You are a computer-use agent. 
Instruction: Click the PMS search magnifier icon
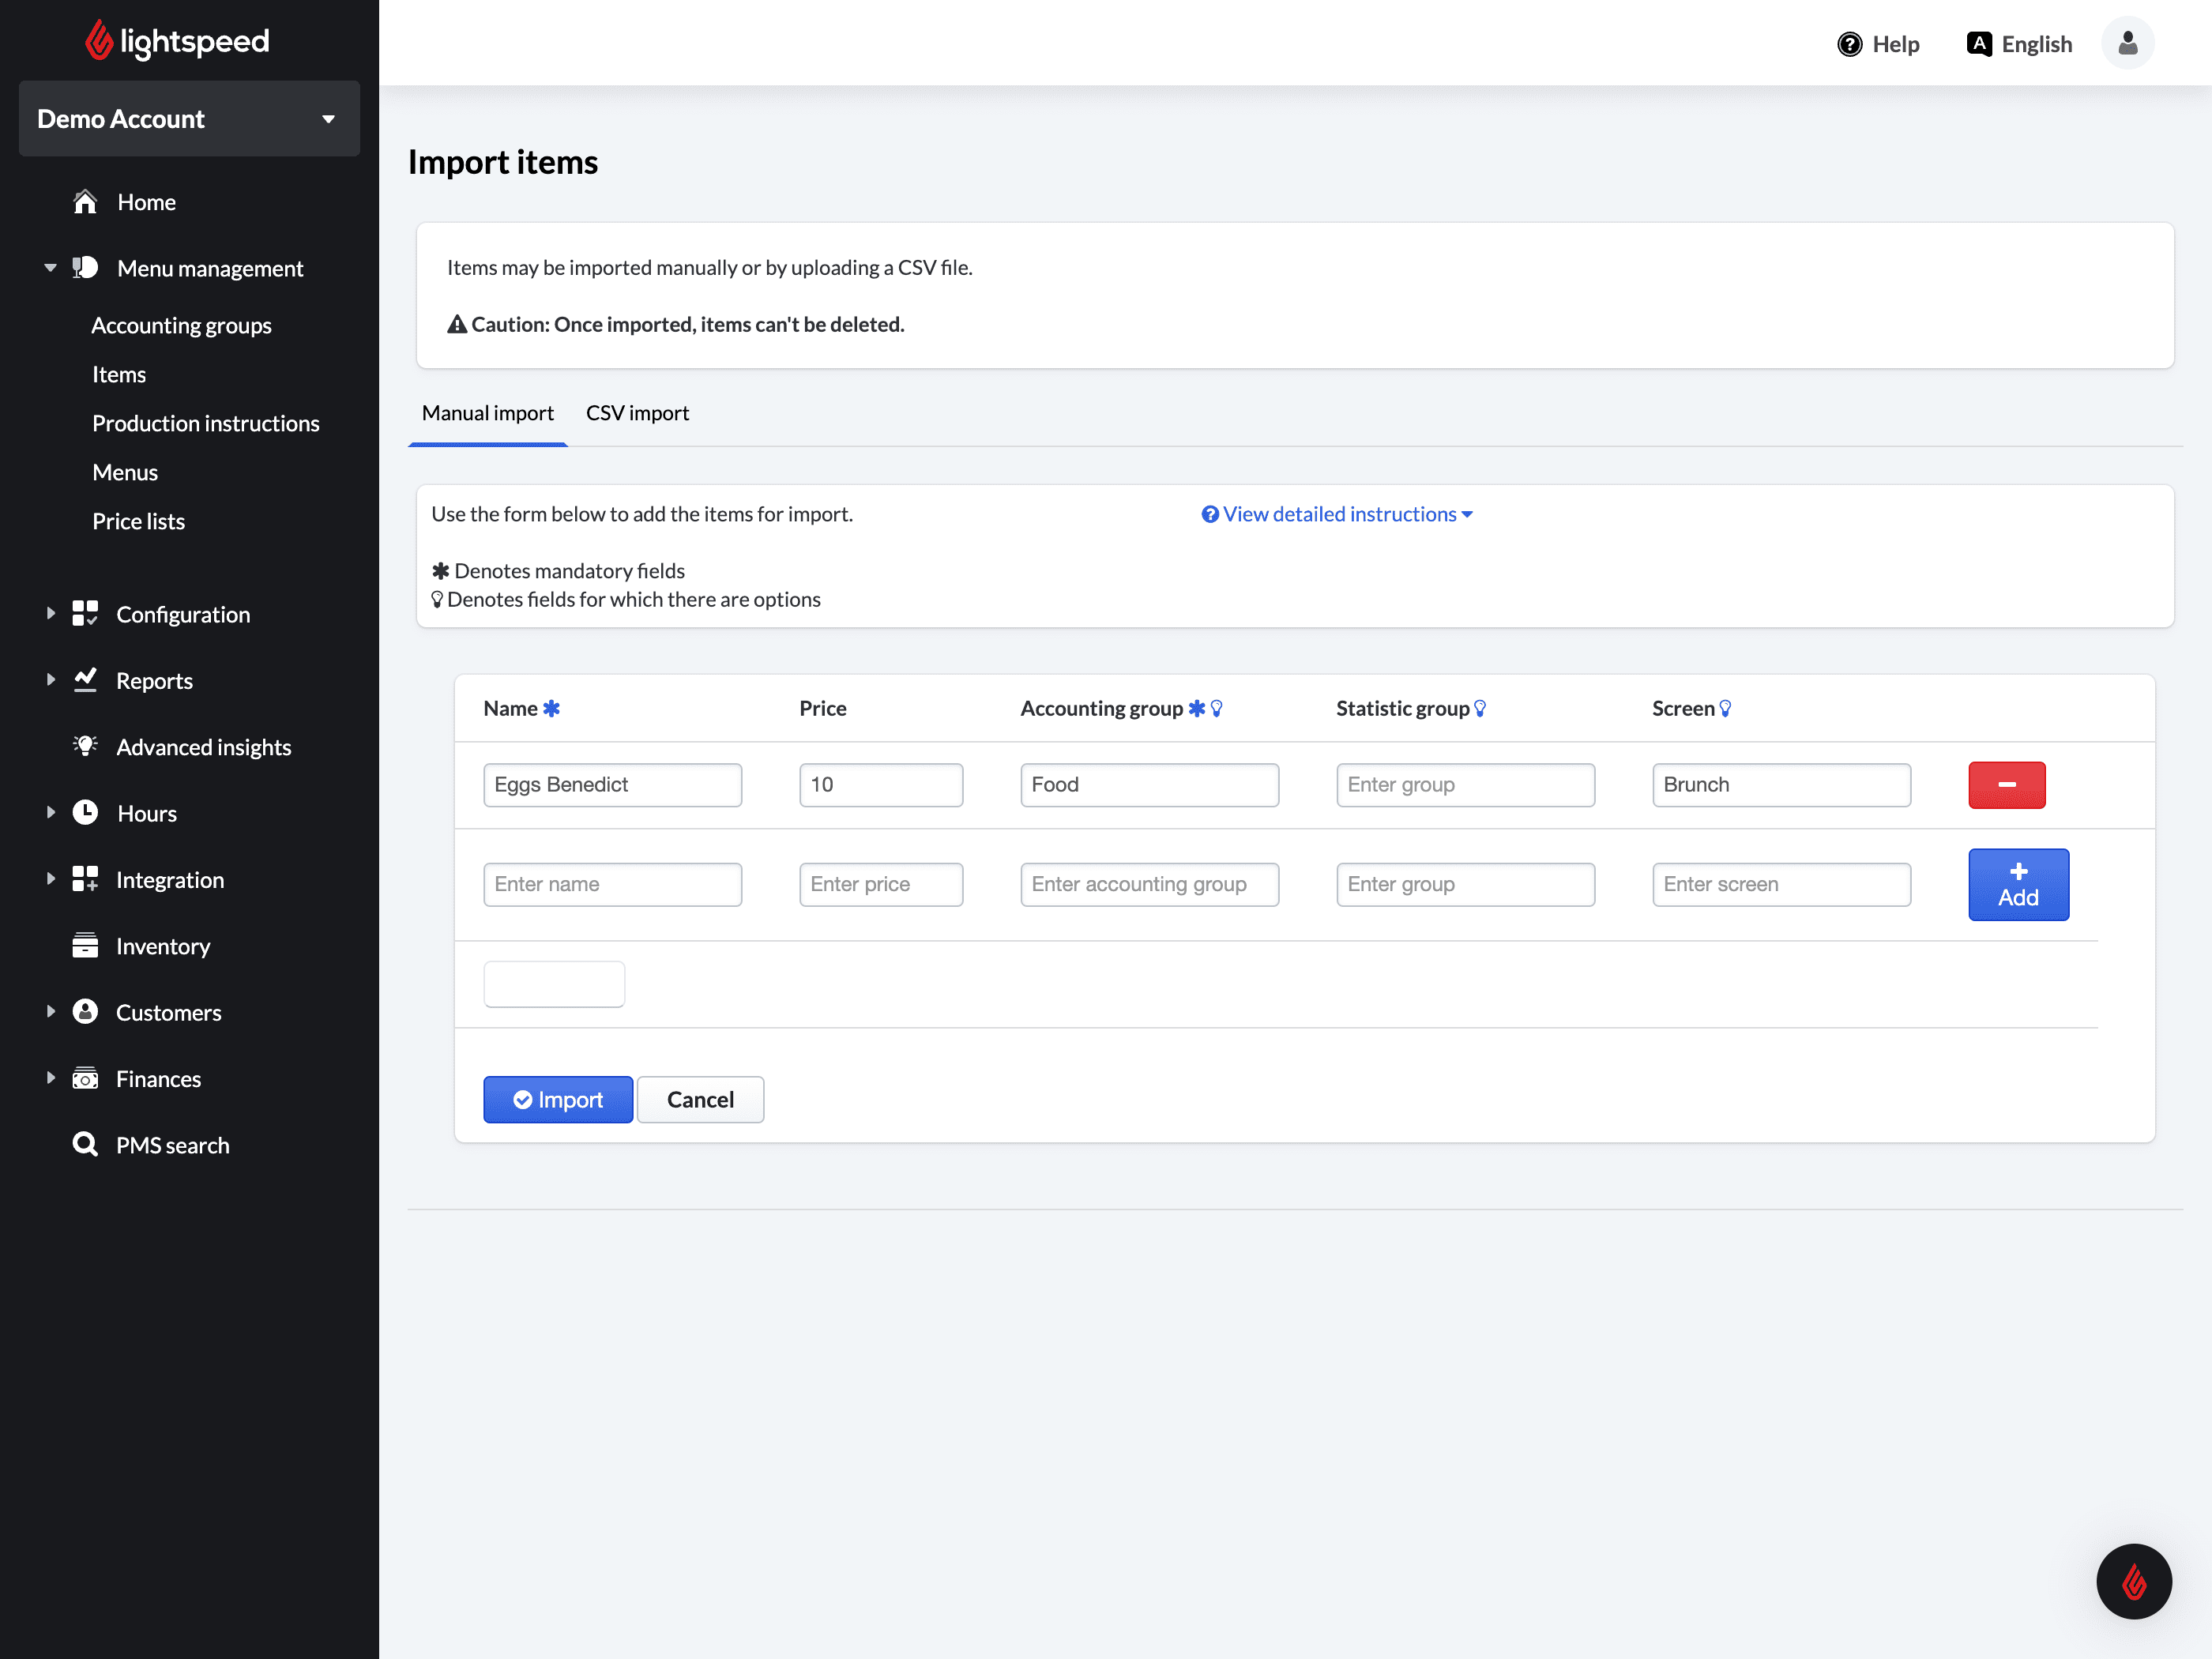click(85, 1144)
